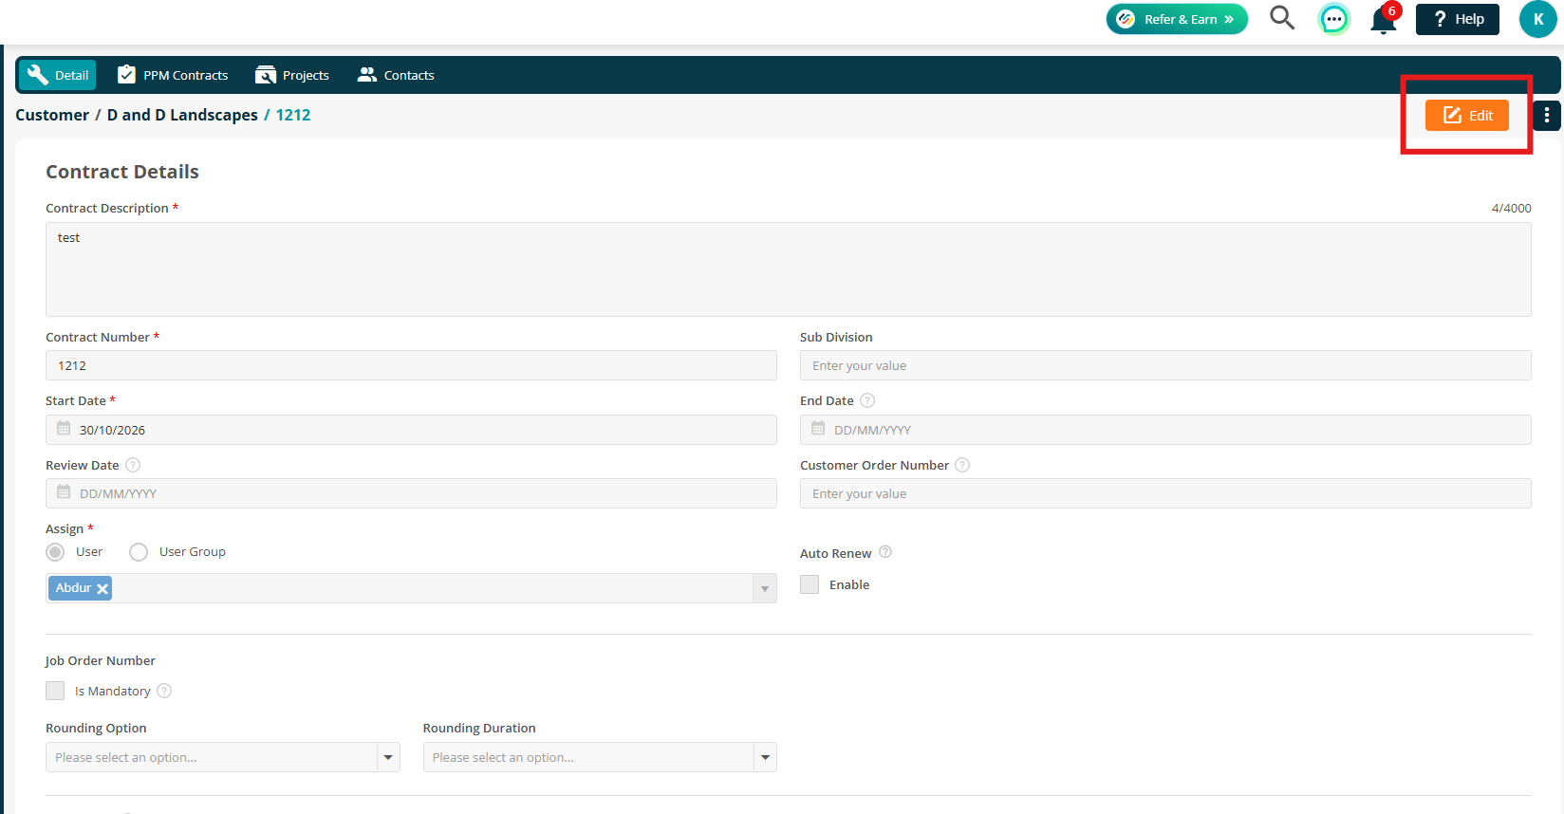Tick the Auto Renew Enable checkbox

[x=810, y=584]
